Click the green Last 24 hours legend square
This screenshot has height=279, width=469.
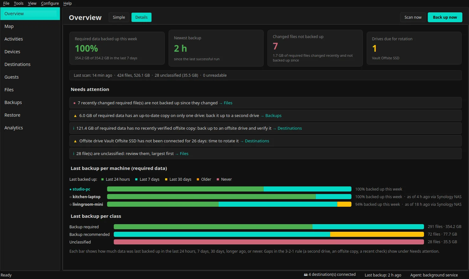point(103,179)
